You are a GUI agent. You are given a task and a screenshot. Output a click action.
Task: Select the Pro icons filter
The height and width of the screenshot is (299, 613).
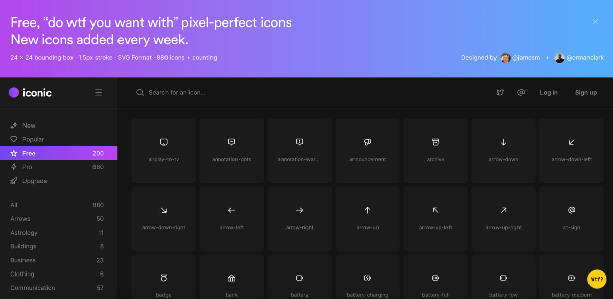coord(59,167)
